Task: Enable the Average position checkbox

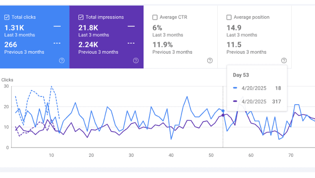Action: click(x=229, y=17)
